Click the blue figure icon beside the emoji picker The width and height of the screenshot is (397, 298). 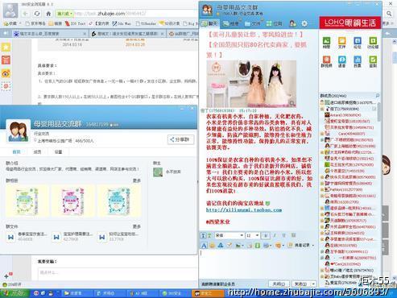click(x=221, y=246)
